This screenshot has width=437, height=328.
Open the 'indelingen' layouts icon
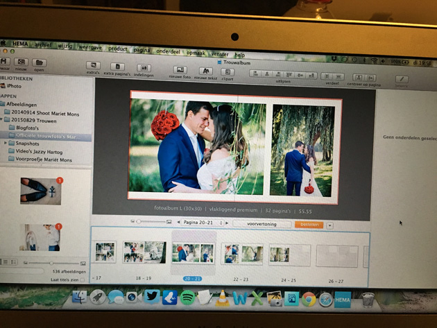tap(143, 69)
